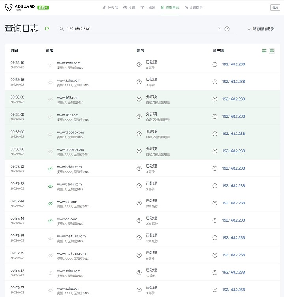This screenshot has width=284, height=297.
Task: Click client info icon for www.qq.com A row
Action: coord(215,220)
